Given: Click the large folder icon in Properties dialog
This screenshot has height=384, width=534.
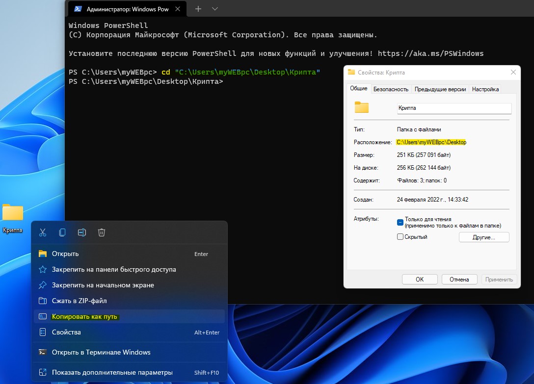Looking at the screenshot, I should click(362, 107).
